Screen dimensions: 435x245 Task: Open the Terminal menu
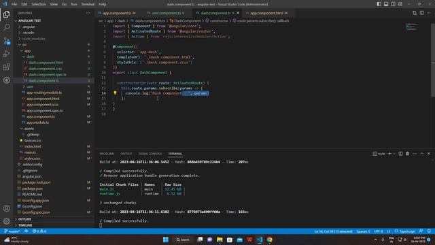pyautogui.click(x=88, y=4)
